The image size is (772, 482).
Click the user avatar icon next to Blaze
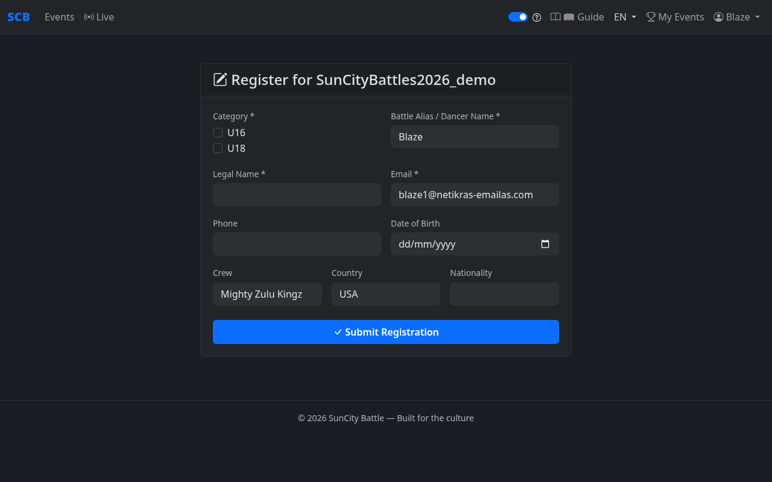[718, 17]
